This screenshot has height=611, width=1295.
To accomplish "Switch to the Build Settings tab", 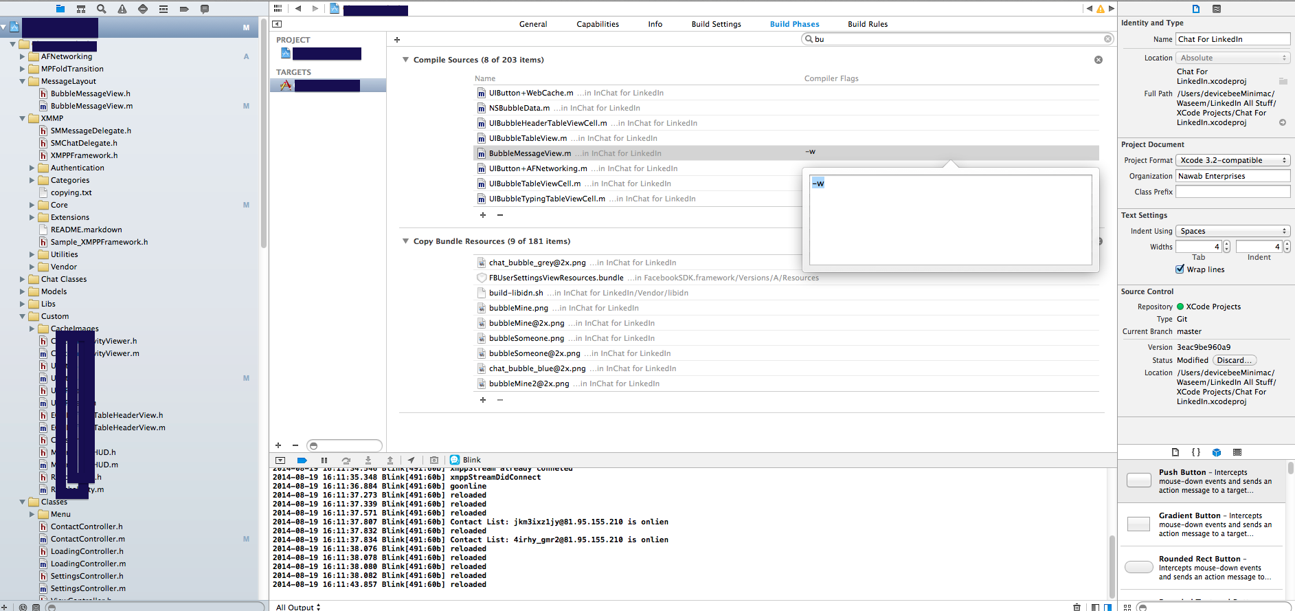I will pos(717,24).
